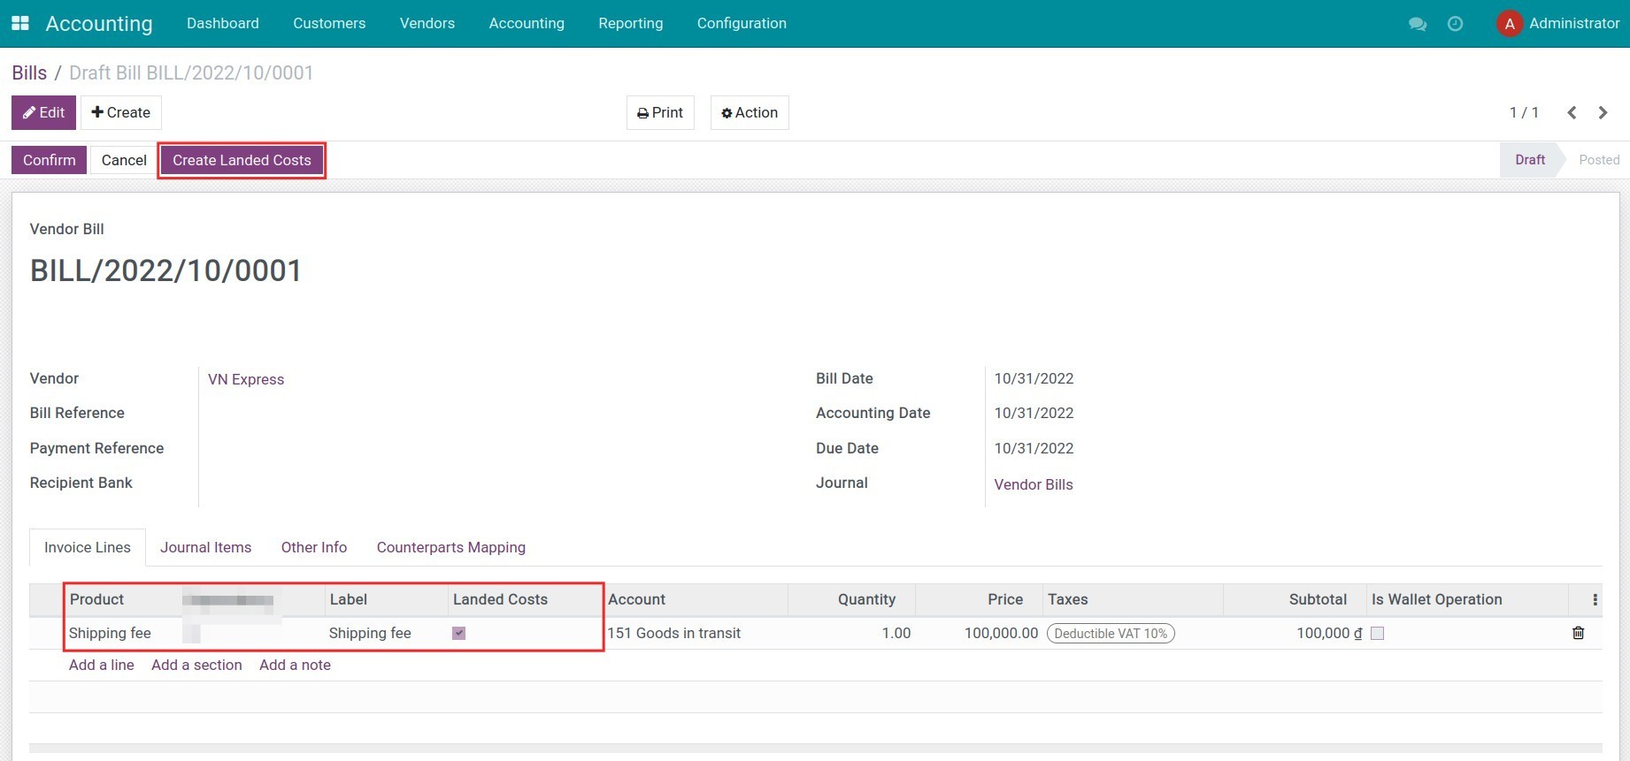Switch to the Journal Items tab
Viewport: 1630px width, 761px height.
(x=205, y=547)
